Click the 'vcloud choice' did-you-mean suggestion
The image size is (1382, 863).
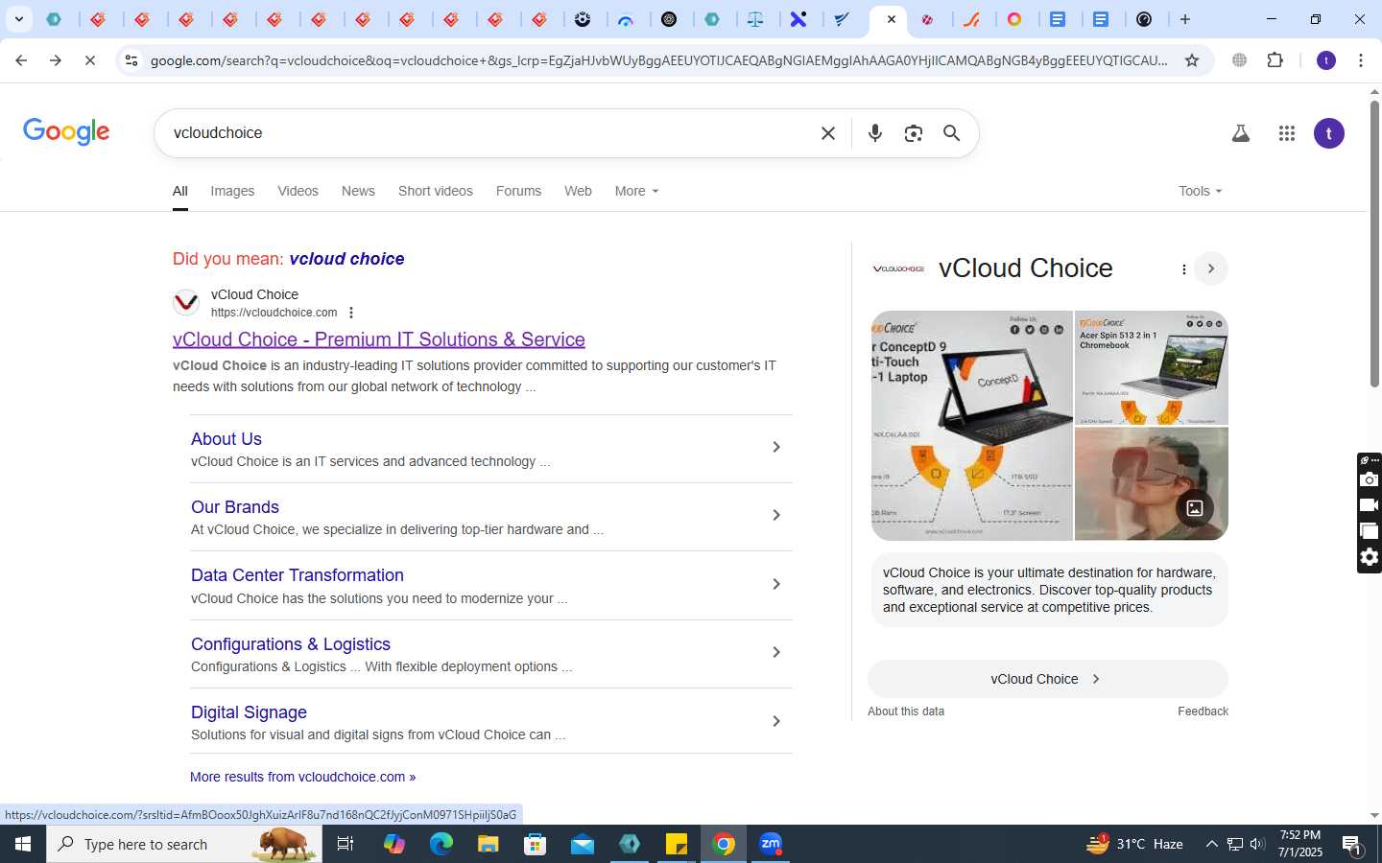coord(346,259)
